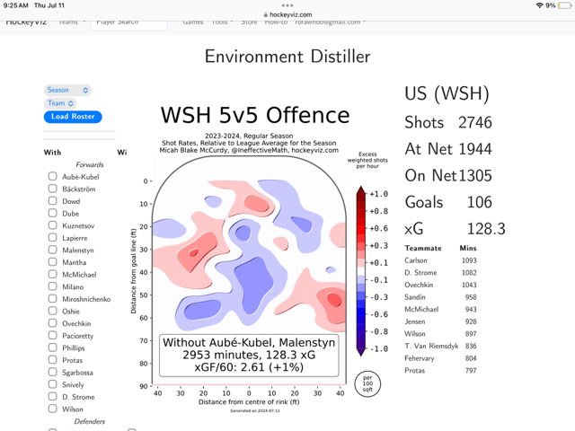Image resolution: width=575 pixels, height=431 pixels.
Task: Click the Sandin teammate row
Action: coord(440,297)
